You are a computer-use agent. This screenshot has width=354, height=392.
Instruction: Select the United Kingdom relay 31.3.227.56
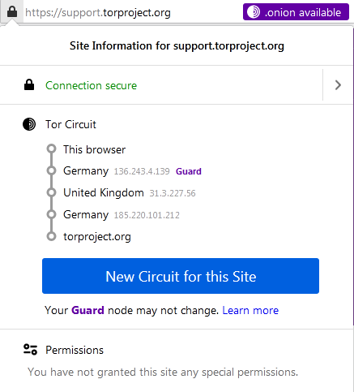130,193
